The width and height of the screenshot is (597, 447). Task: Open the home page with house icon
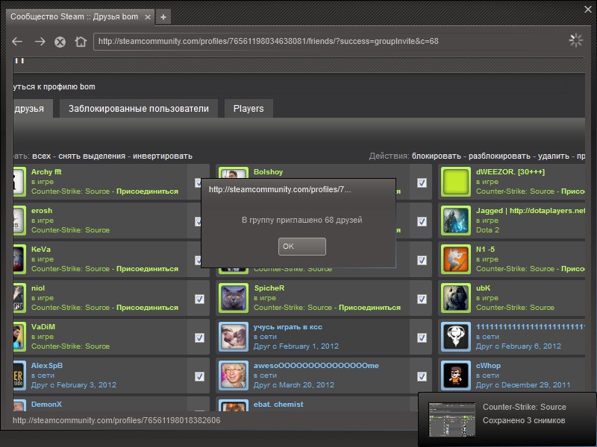81,42
